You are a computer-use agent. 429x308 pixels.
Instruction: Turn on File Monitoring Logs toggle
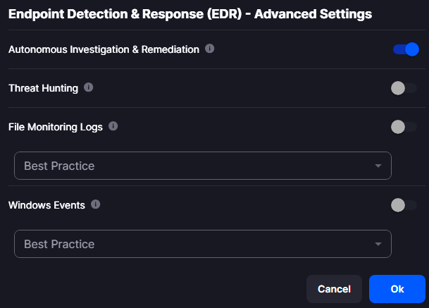(x=404, y=127)
